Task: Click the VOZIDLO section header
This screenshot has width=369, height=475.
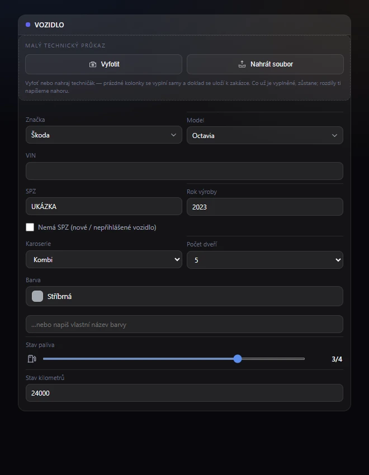Action: 184,25
